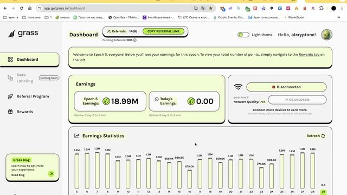Click the Pending Referrals info icon
The height and width of the screenshot is (195, 347).
[135, 40]
